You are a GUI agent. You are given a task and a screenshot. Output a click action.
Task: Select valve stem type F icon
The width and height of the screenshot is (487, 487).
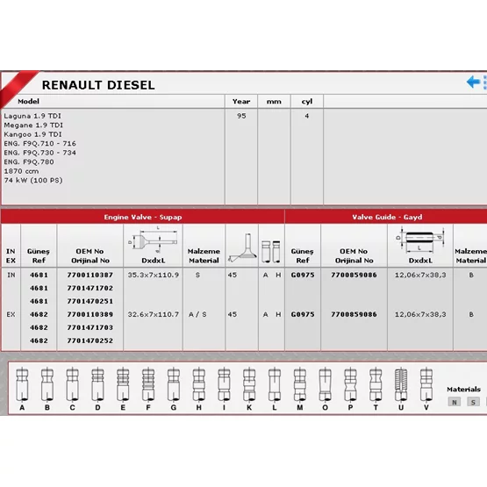coord(148,385)
